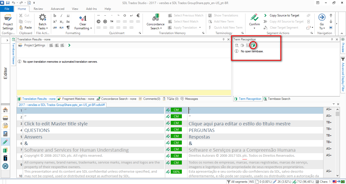The height and width of the screenshot is (184, 346).
Task: Open the Go To navigation menu
Action: 322,22
